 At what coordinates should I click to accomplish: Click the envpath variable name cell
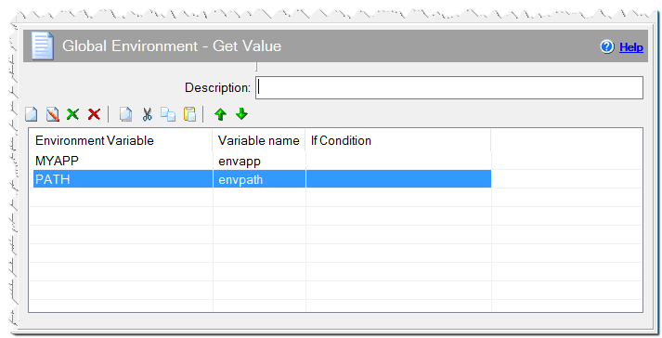pos(259,179)
